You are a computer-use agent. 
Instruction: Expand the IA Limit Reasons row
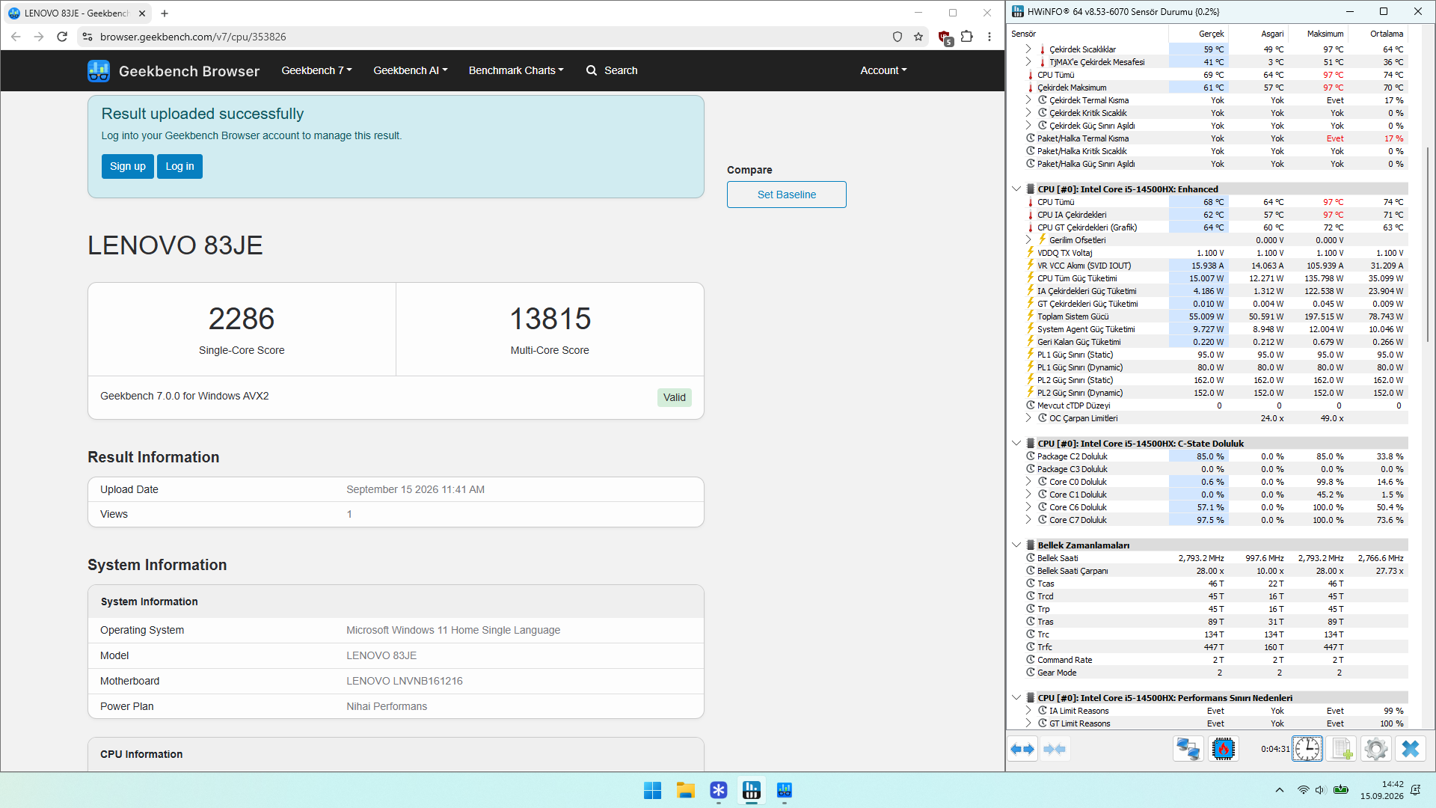(x=1028, y=711)
